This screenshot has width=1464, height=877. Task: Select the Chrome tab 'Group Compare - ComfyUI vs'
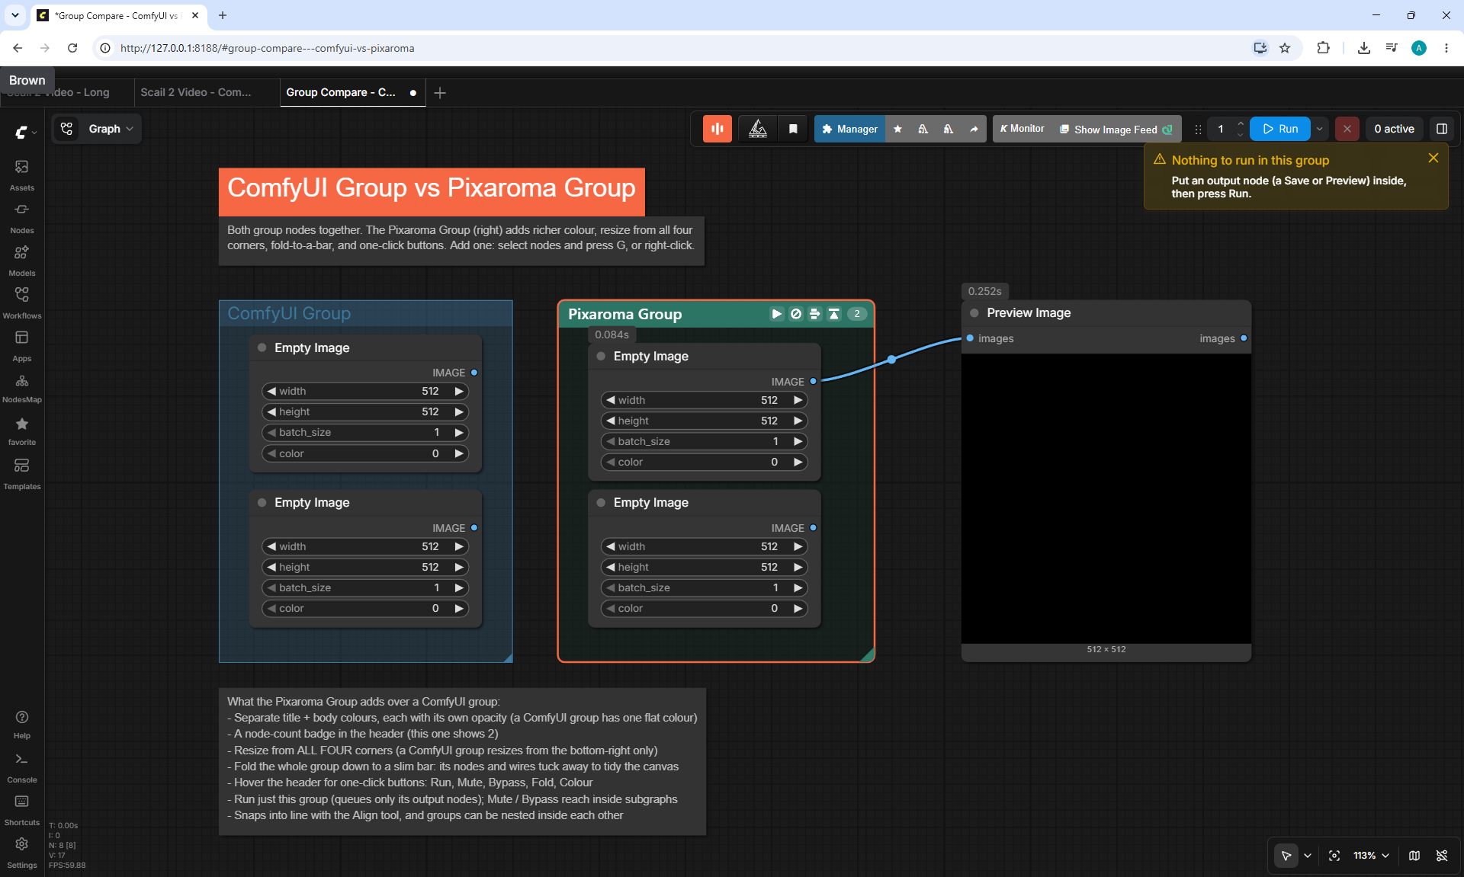point(116,15)
